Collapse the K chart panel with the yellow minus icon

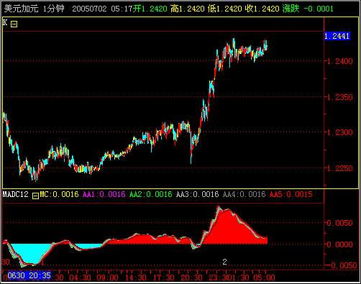pyautogui.click(x=14, y=24)
